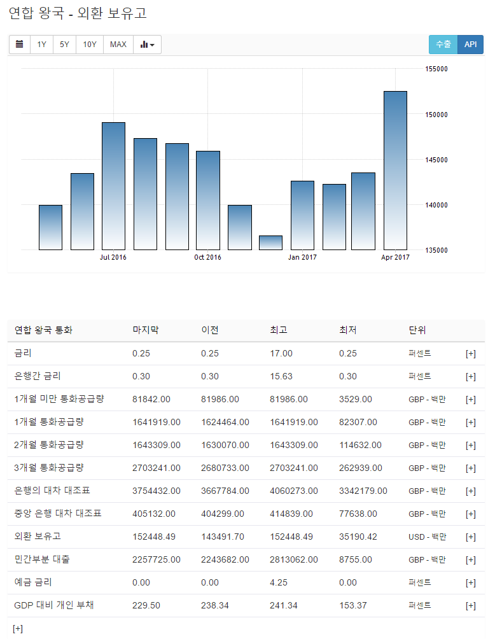Expand the table with bottom [+] link
Screen dimensions: 495x639
[x=18, y=629]
